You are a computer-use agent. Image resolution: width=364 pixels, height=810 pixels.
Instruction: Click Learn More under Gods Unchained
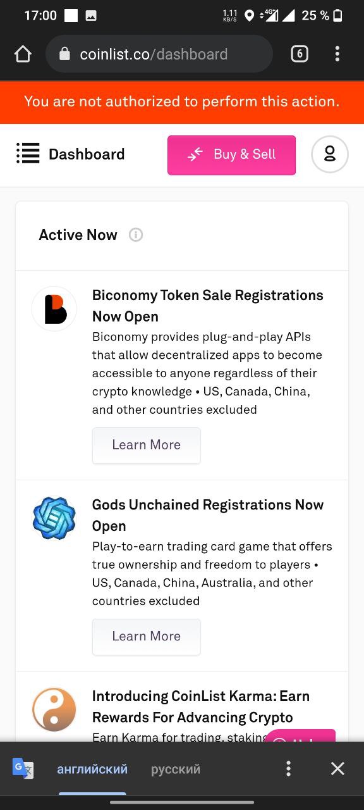tap(147, 637)
